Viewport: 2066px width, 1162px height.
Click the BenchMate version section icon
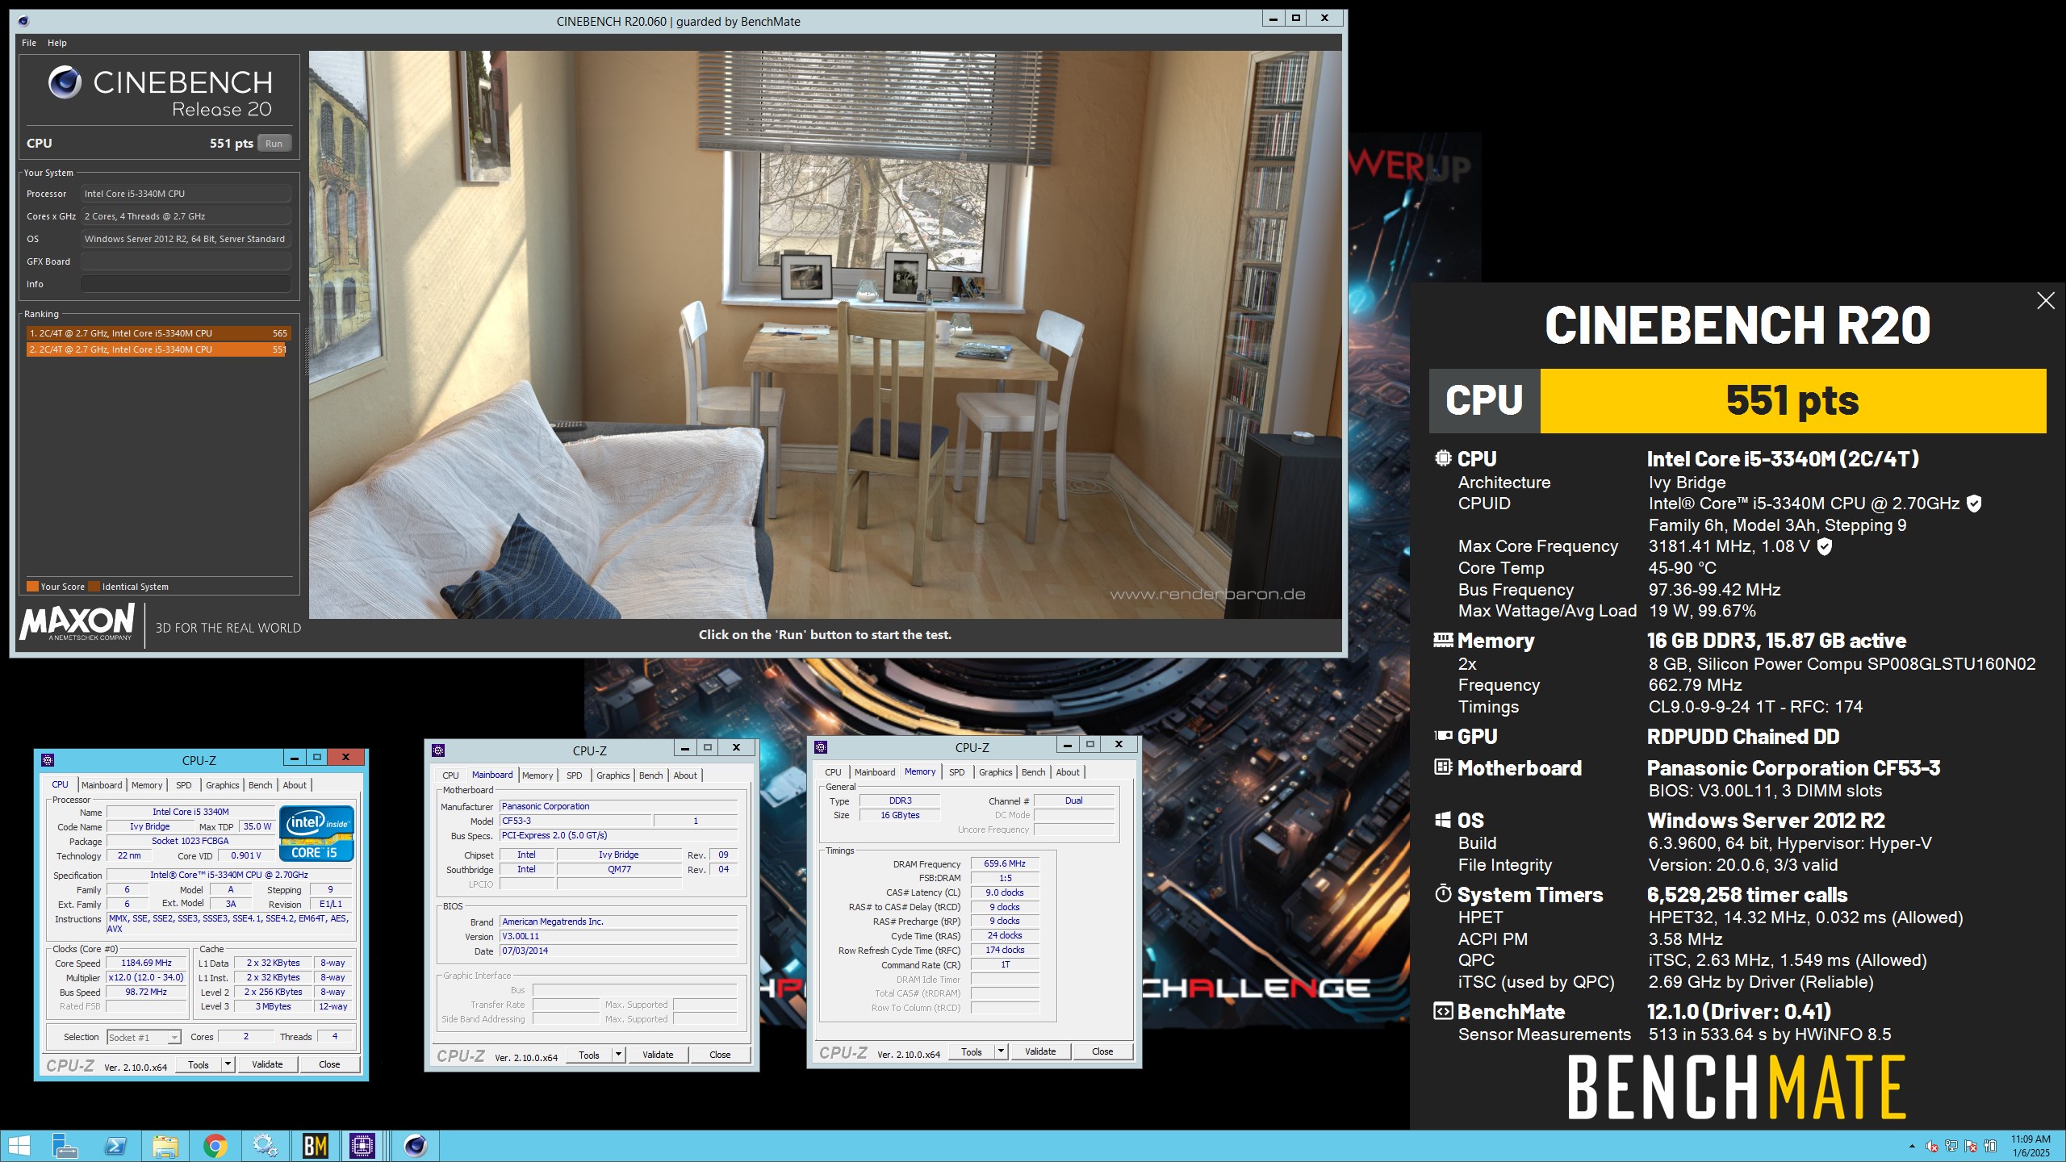click(x=1443, y=1011)
